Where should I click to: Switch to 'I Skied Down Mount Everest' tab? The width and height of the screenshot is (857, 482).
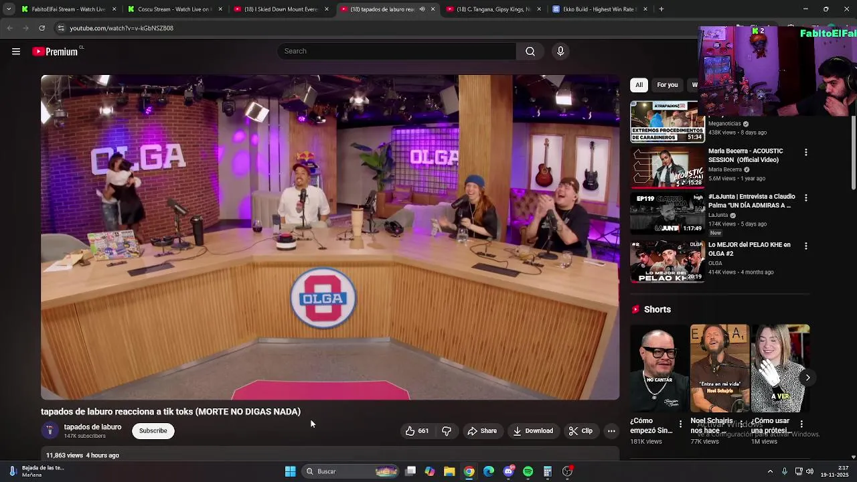pyautogui.click(x=281, y=9)
